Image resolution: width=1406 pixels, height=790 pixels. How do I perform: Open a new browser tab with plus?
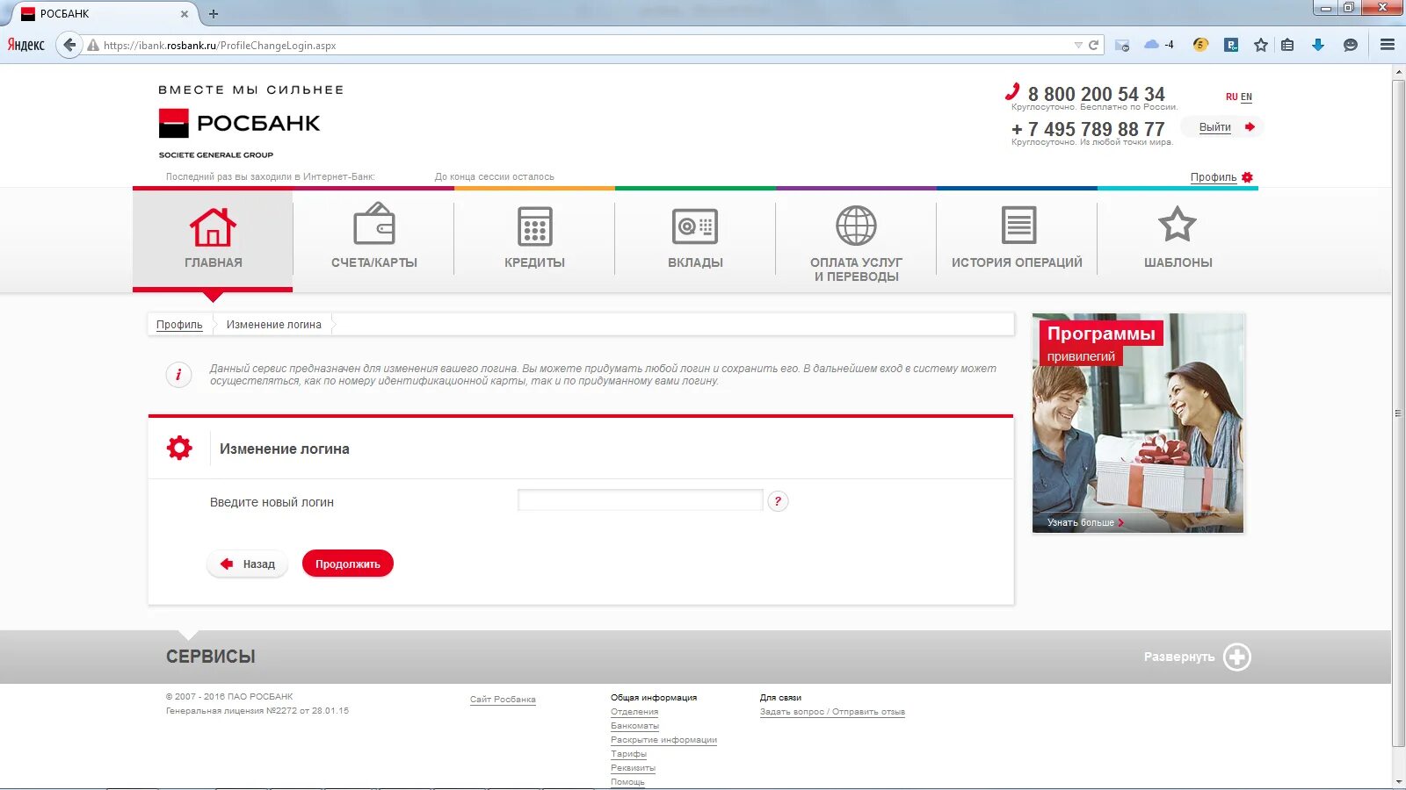click(214, 14)
